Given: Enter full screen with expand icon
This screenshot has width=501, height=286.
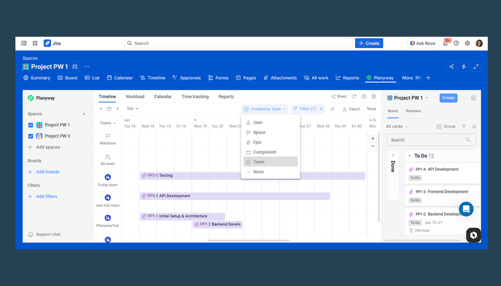Looking at the screenshot, I should (476, 66).
